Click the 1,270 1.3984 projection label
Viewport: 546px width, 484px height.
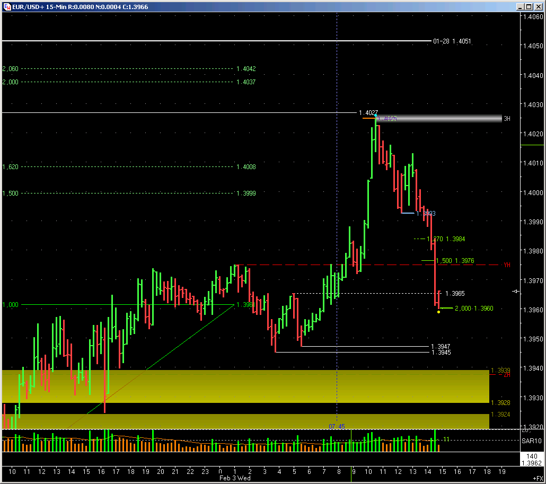pos(446,239)
